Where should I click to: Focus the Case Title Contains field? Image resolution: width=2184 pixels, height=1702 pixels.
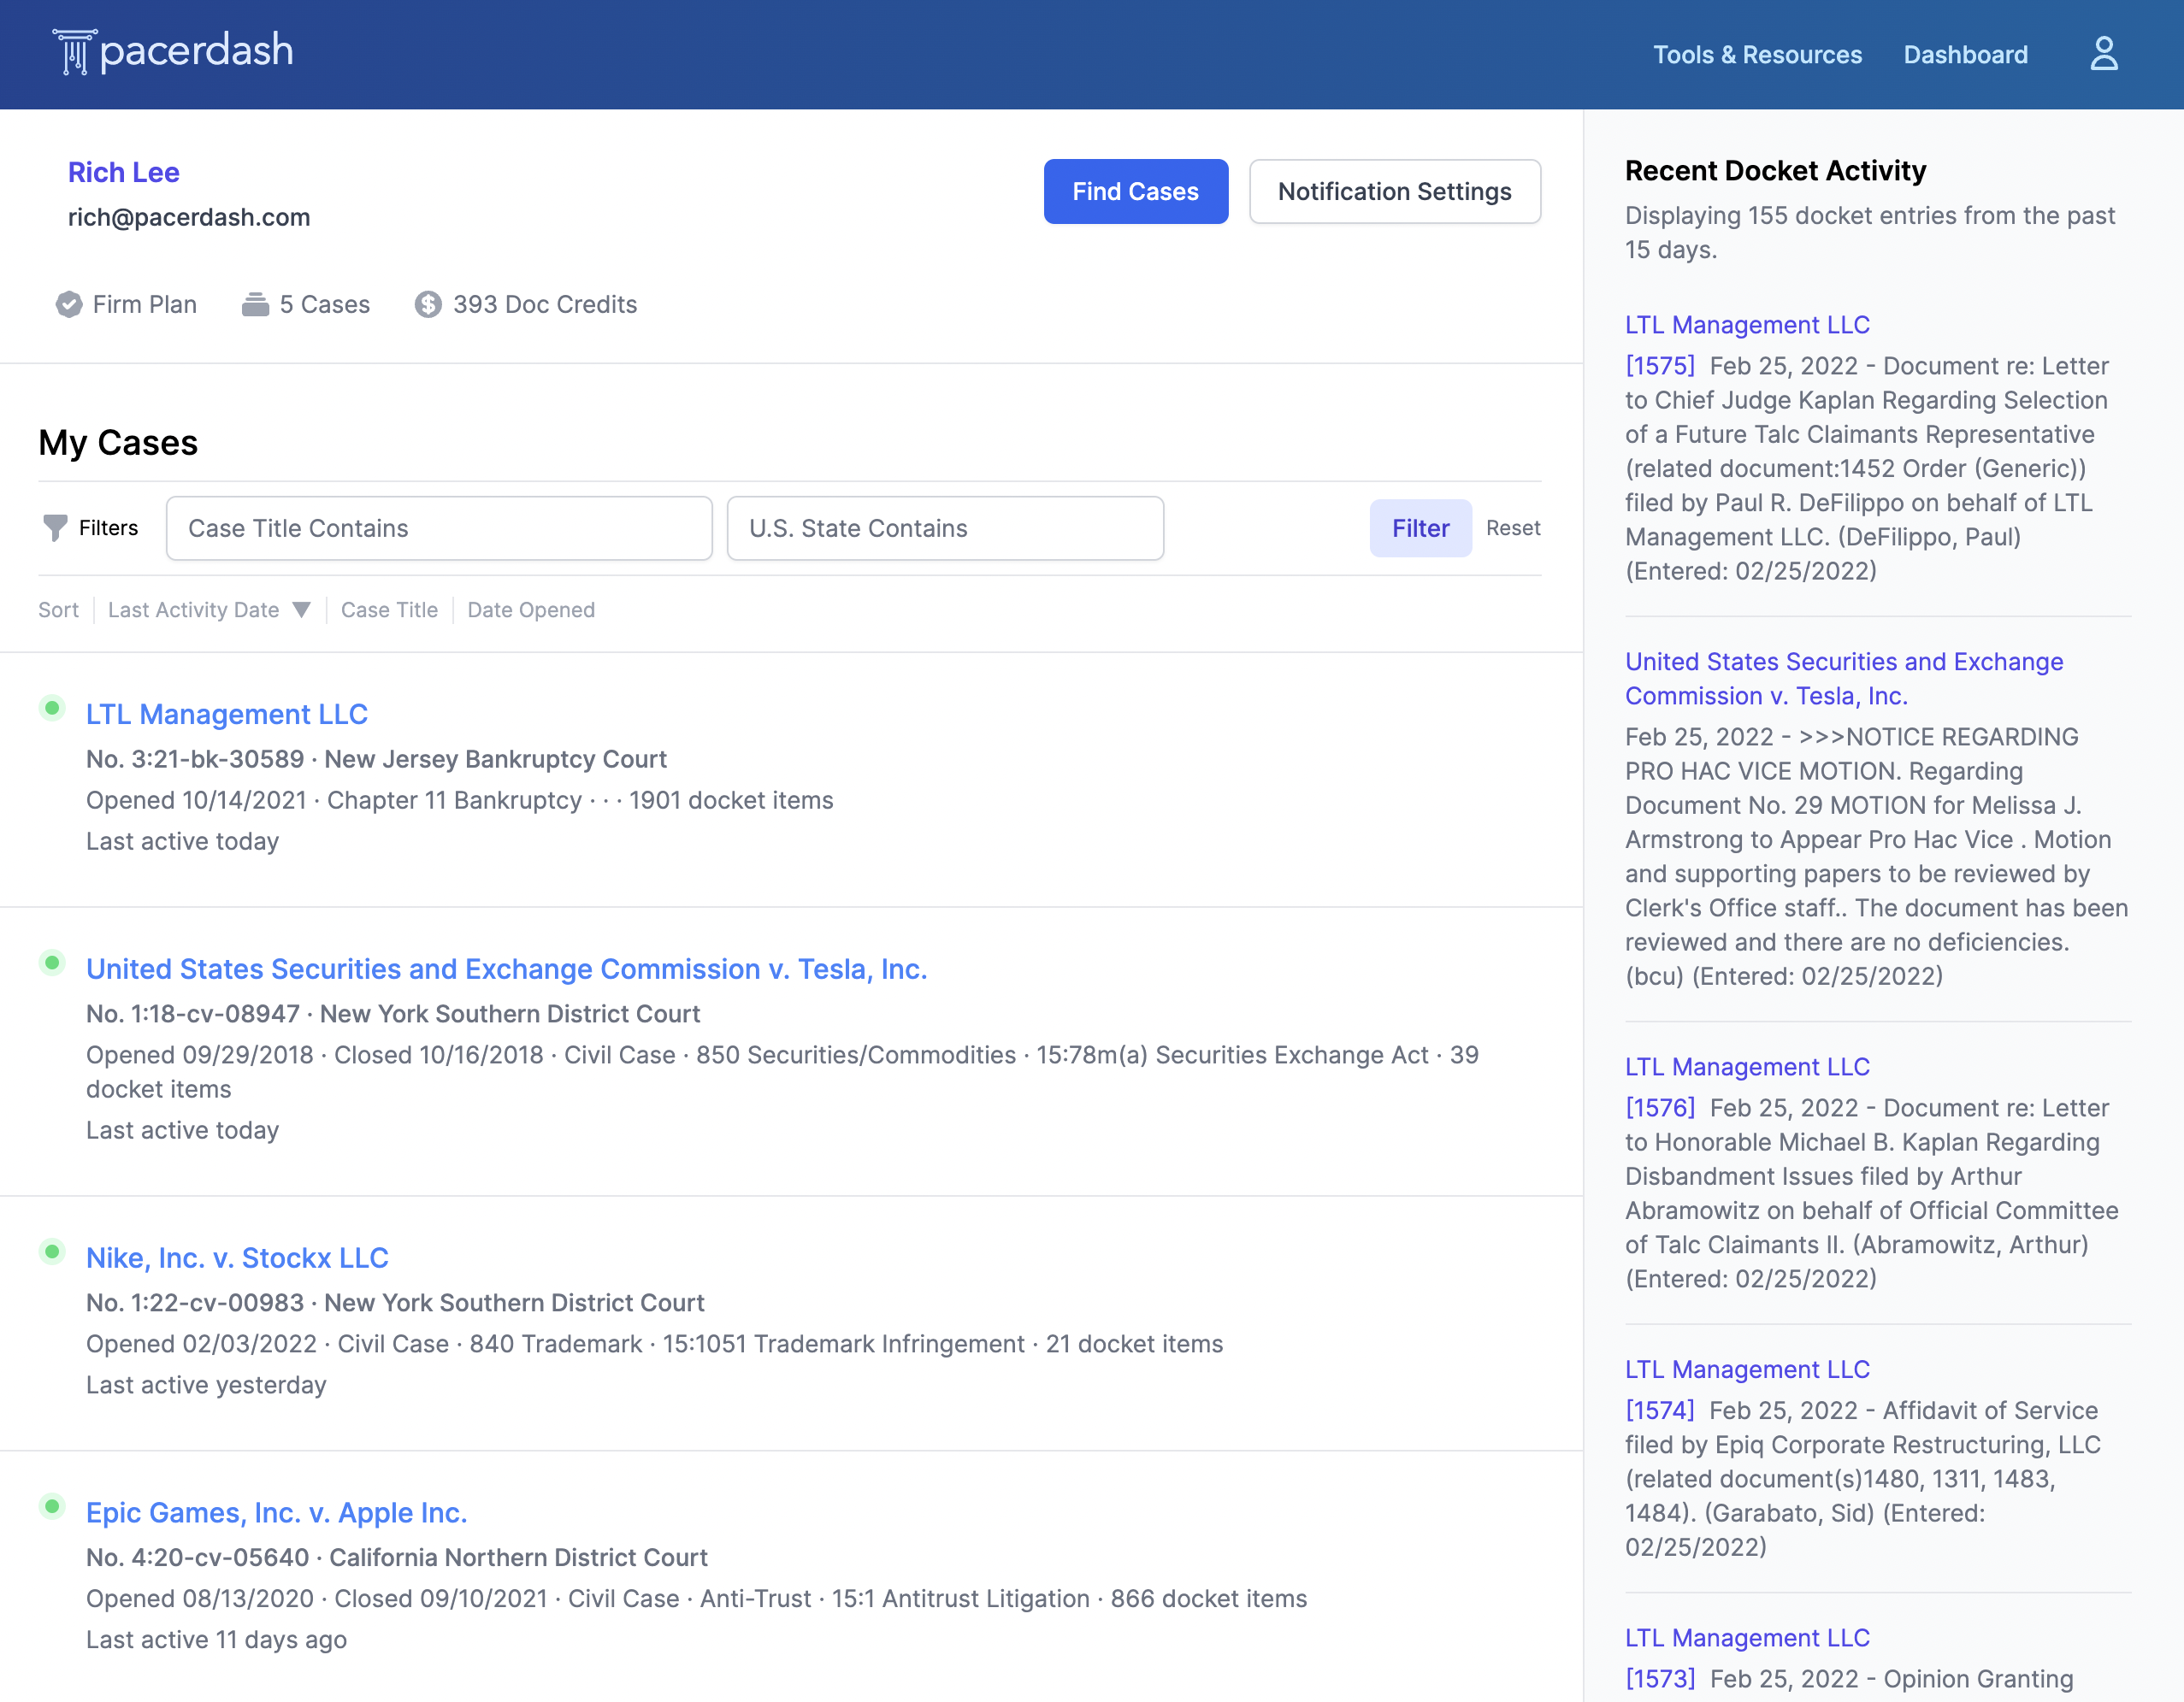coord(439,527)
